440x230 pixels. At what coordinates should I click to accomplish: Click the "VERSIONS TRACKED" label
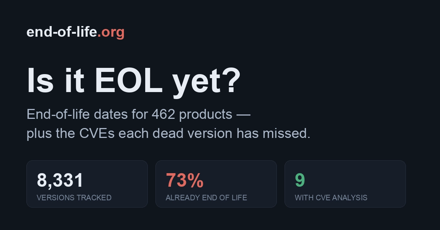pos(74,198)
